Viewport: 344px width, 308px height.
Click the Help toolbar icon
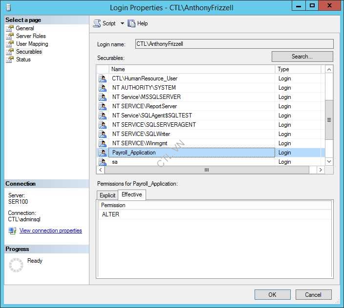(x=131, y=23)
